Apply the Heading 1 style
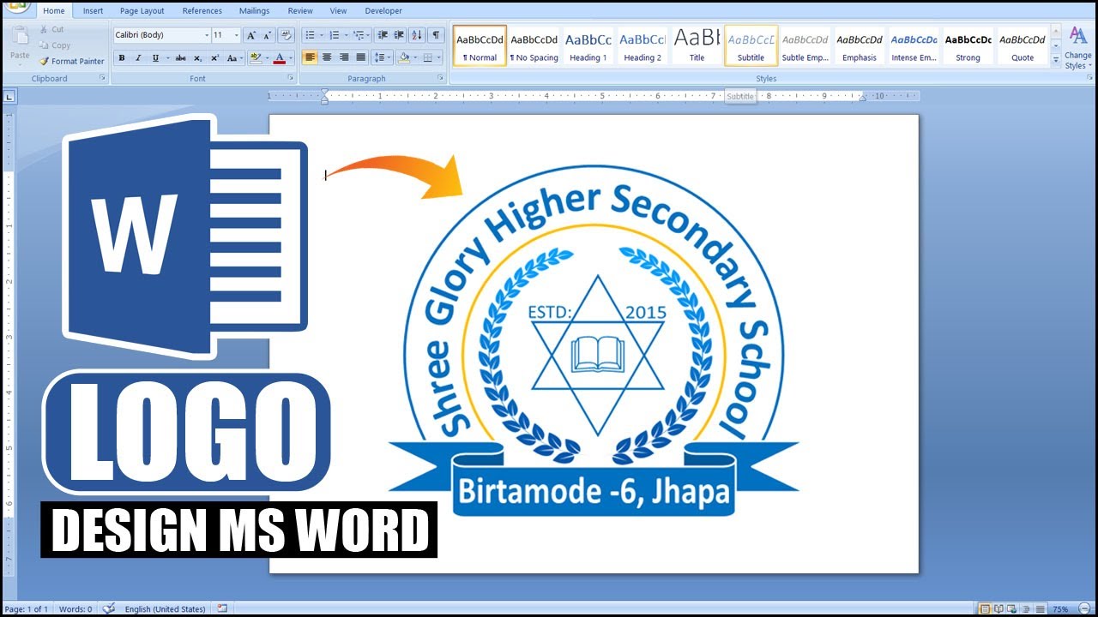The width and height of the screenshot is (1098, 617). point(588,46)
